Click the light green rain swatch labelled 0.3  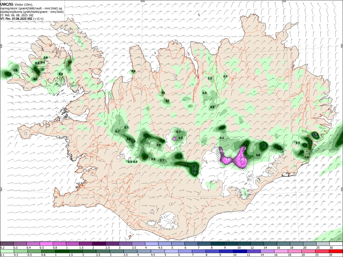click(21, 251)
